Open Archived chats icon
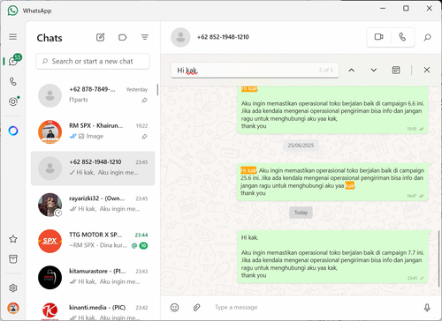The image size is (442, 321). point(13,259)
